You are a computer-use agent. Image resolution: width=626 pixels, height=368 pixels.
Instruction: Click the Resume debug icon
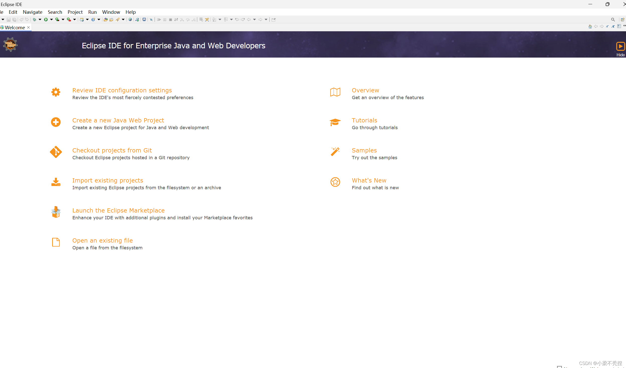coord(159,20)
